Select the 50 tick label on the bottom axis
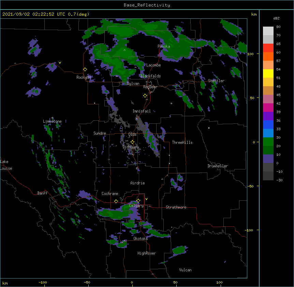 [175, 282]
